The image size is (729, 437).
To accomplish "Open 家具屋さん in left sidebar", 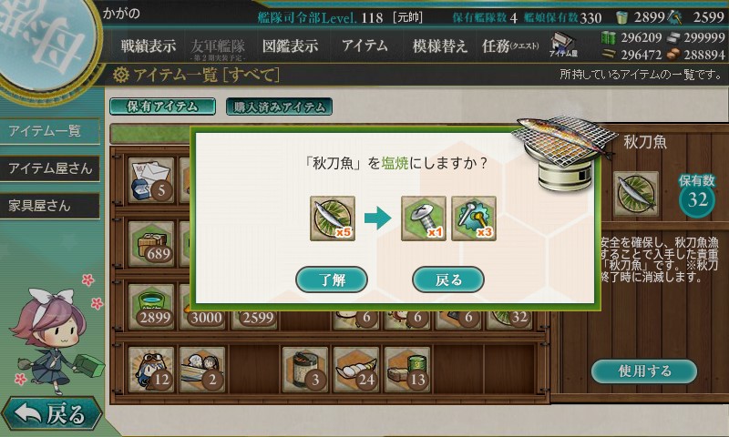I will click(50, 206).
